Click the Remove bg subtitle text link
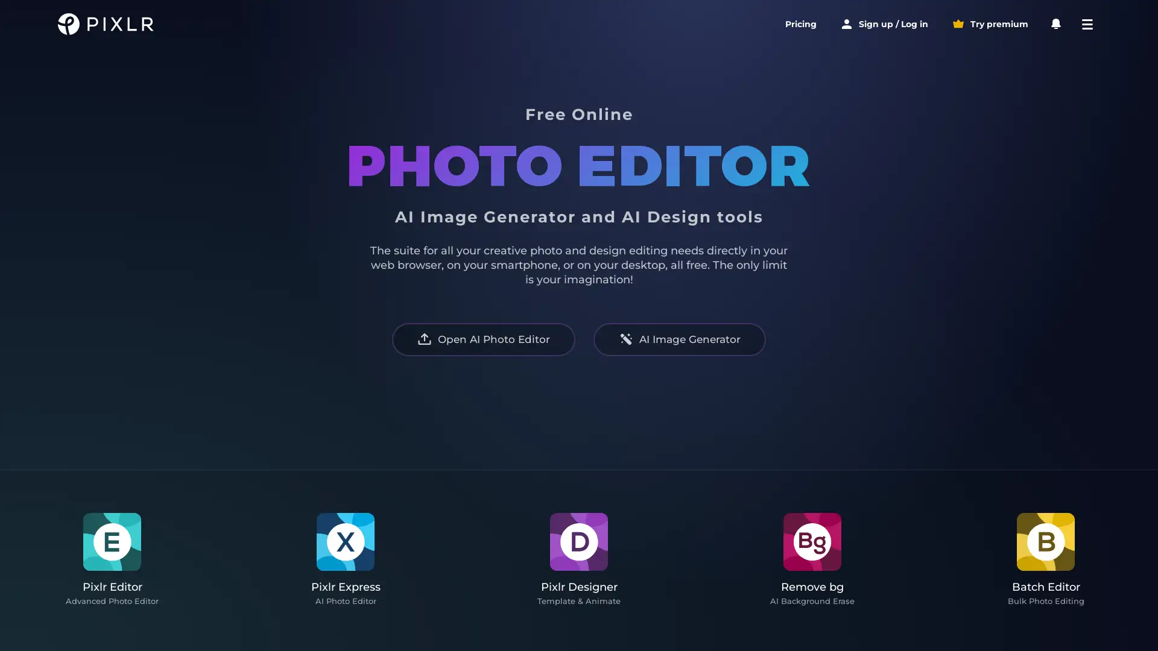 click(811, 600)
